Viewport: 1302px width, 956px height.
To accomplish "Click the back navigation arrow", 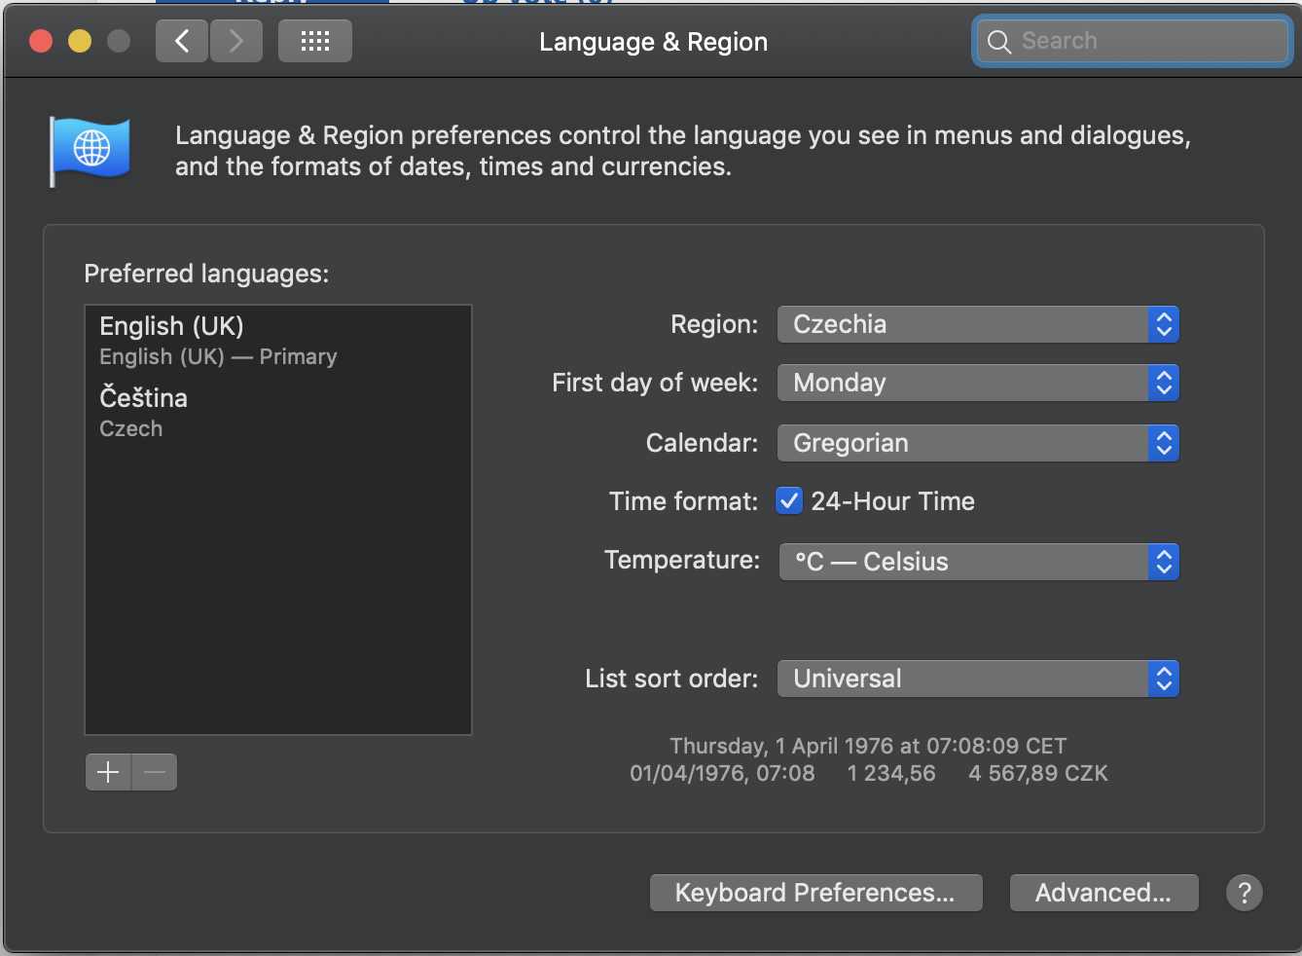I will pyautogui.click(x=182, y=41).
